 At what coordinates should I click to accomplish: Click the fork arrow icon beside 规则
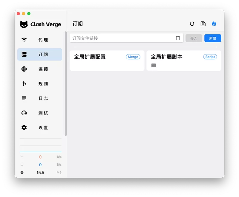click(x=24, y=84)
